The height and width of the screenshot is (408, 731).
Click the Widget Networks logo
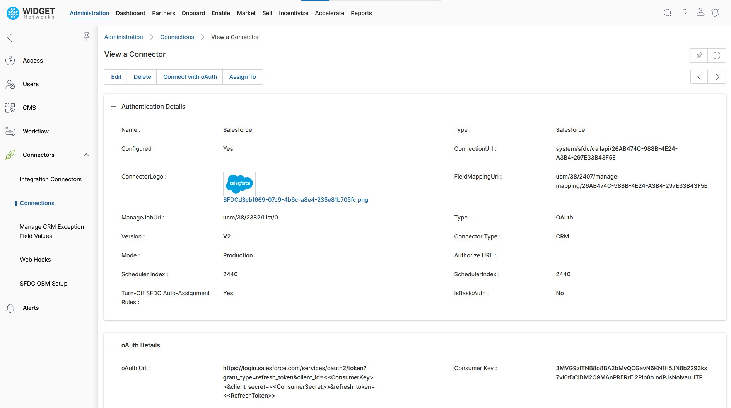coord(31,13)
